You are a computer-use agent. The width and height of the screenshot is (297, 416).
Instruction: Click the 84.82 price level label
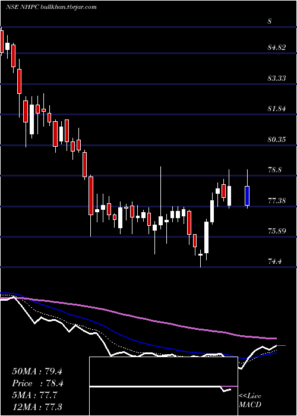[x=277, y=48]
